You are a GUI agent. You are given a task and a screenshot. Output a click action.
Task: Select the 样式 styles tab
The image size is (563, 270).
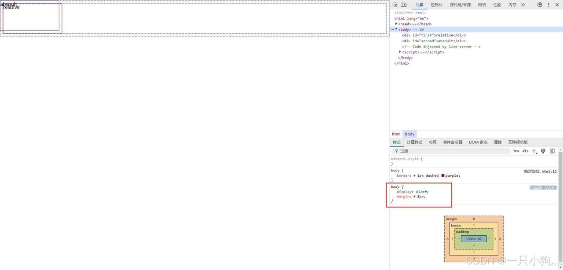pos(397,142)
